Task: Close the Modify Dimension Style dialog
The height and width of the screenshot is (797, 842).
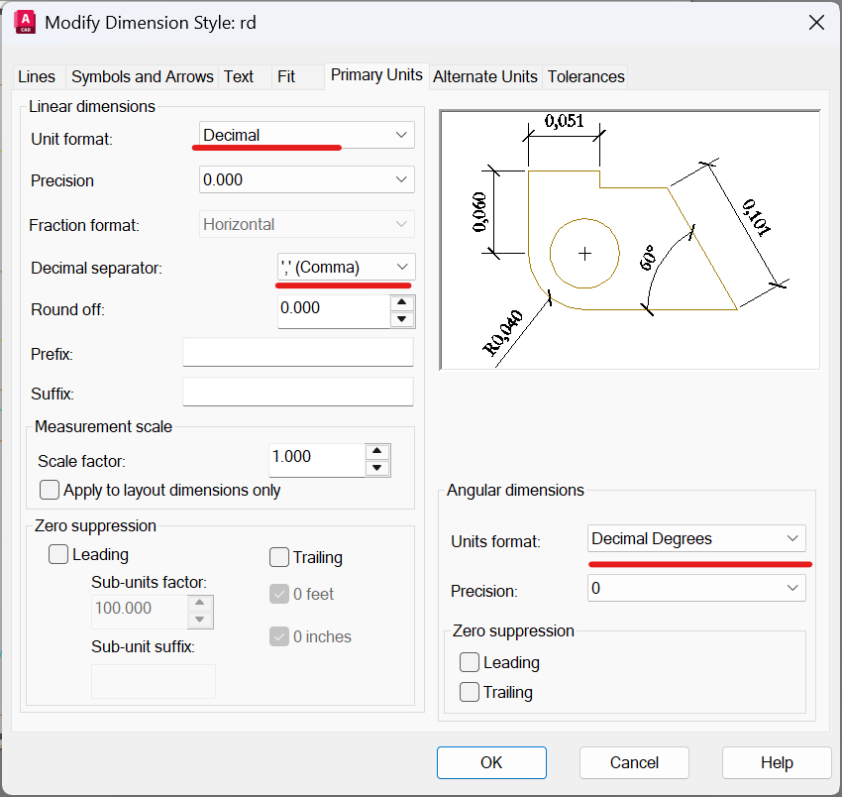Action: pyautogui.click(x=816, y=22)
